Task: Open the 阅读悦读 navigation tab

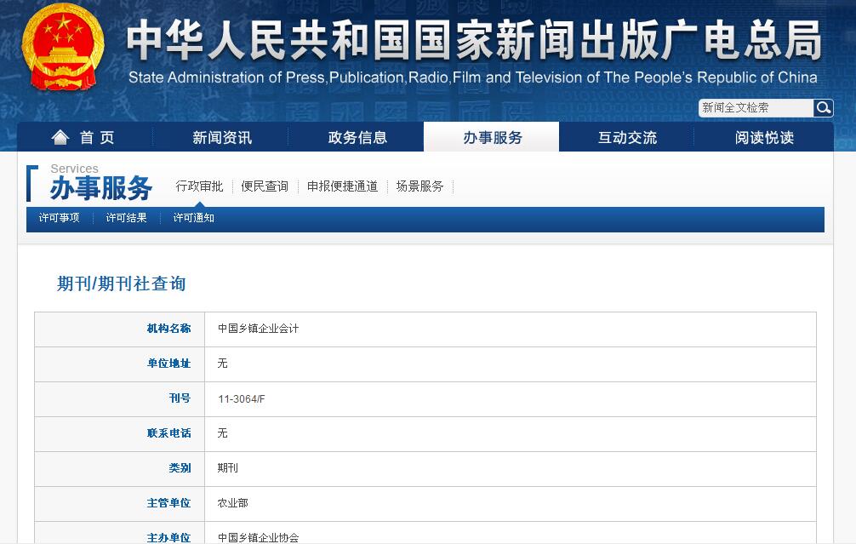Action: (764, 137)
